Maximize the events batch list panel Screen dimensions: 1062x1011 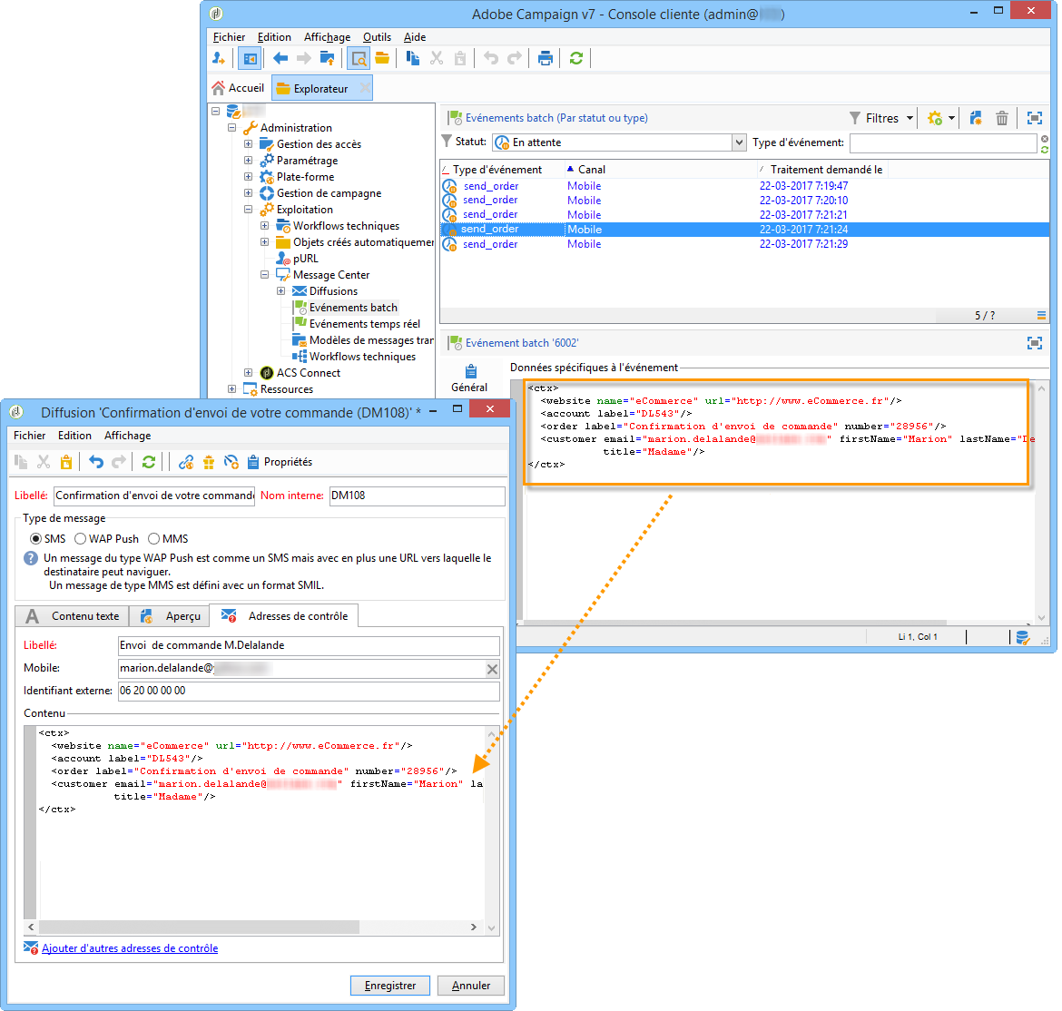1034,119
